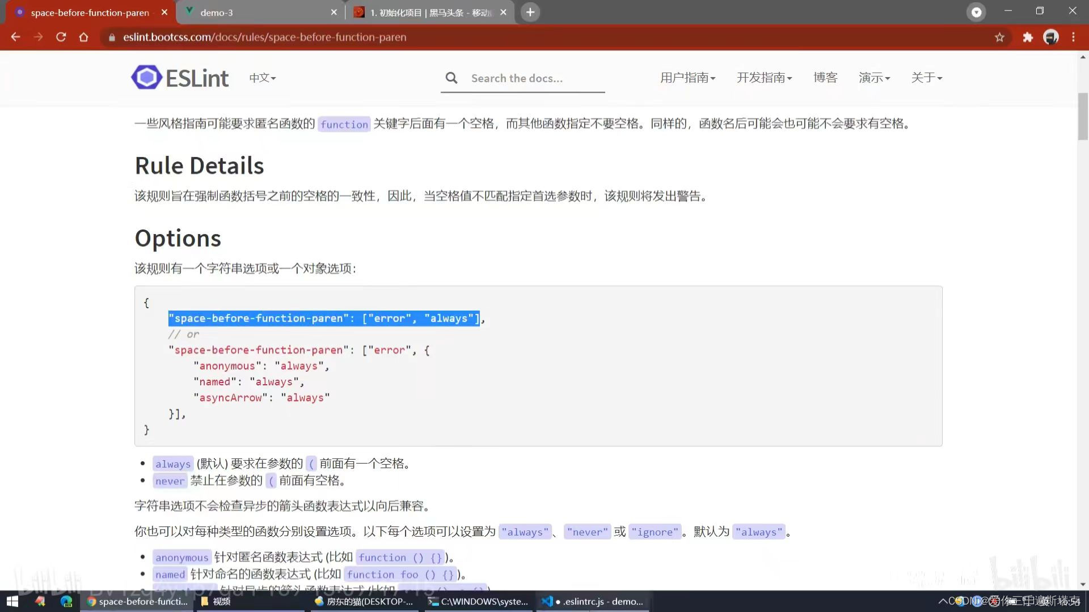
Task: Open the Chrome profile avatar
Action: click(1051, 37)
